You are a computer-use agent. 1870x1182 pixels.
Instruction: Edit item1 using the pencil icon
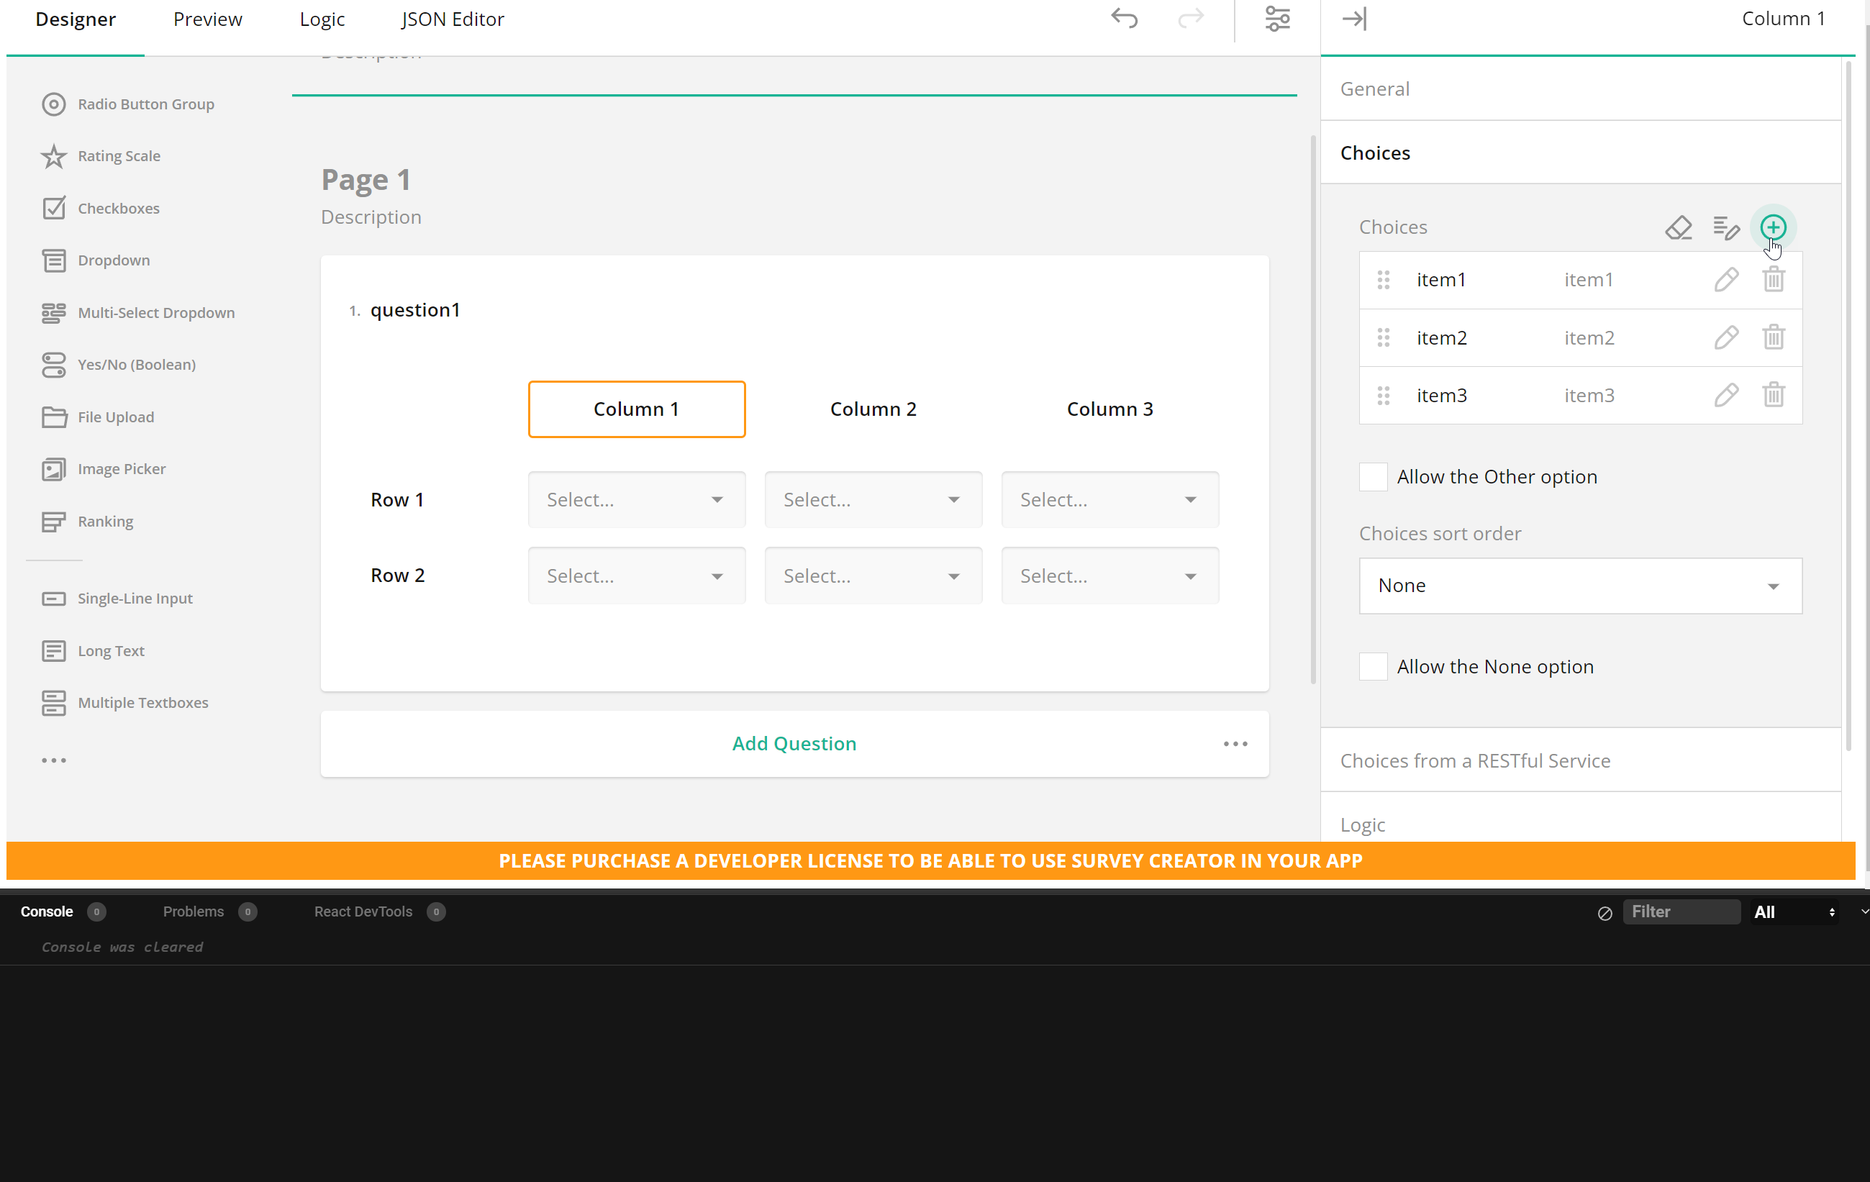point(1725,280)
